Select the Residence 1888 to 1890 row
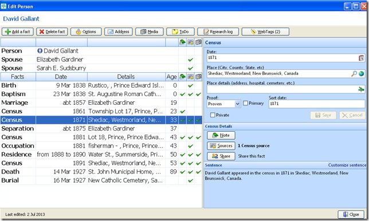The height and width of the screenshot is (221, 369). pos(101,155)
